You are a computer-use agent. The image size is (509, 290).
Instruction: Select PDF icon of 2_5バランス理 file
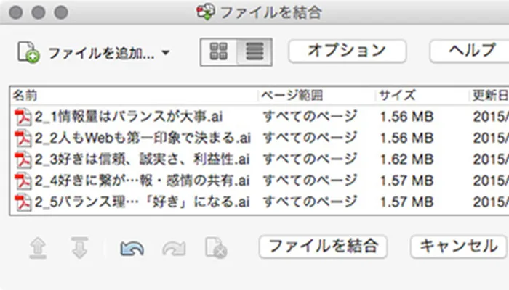point(23,201)
